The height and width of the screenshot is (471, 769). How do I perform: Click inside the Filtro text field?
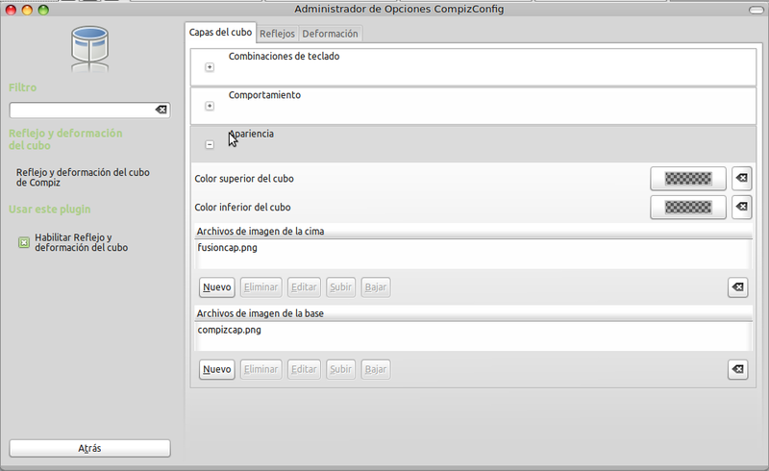point(80,111)
